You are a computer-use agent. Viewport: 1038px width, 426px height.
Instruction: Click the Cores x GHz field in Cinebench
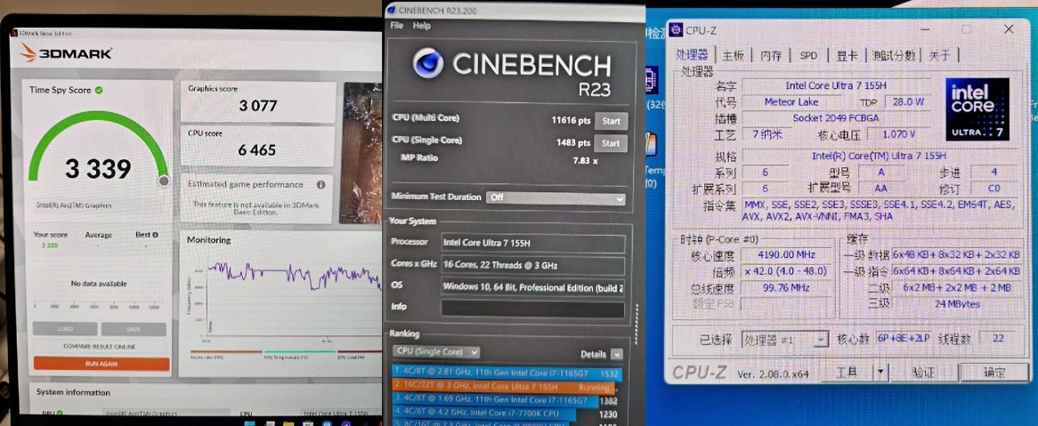pos(533,265)
